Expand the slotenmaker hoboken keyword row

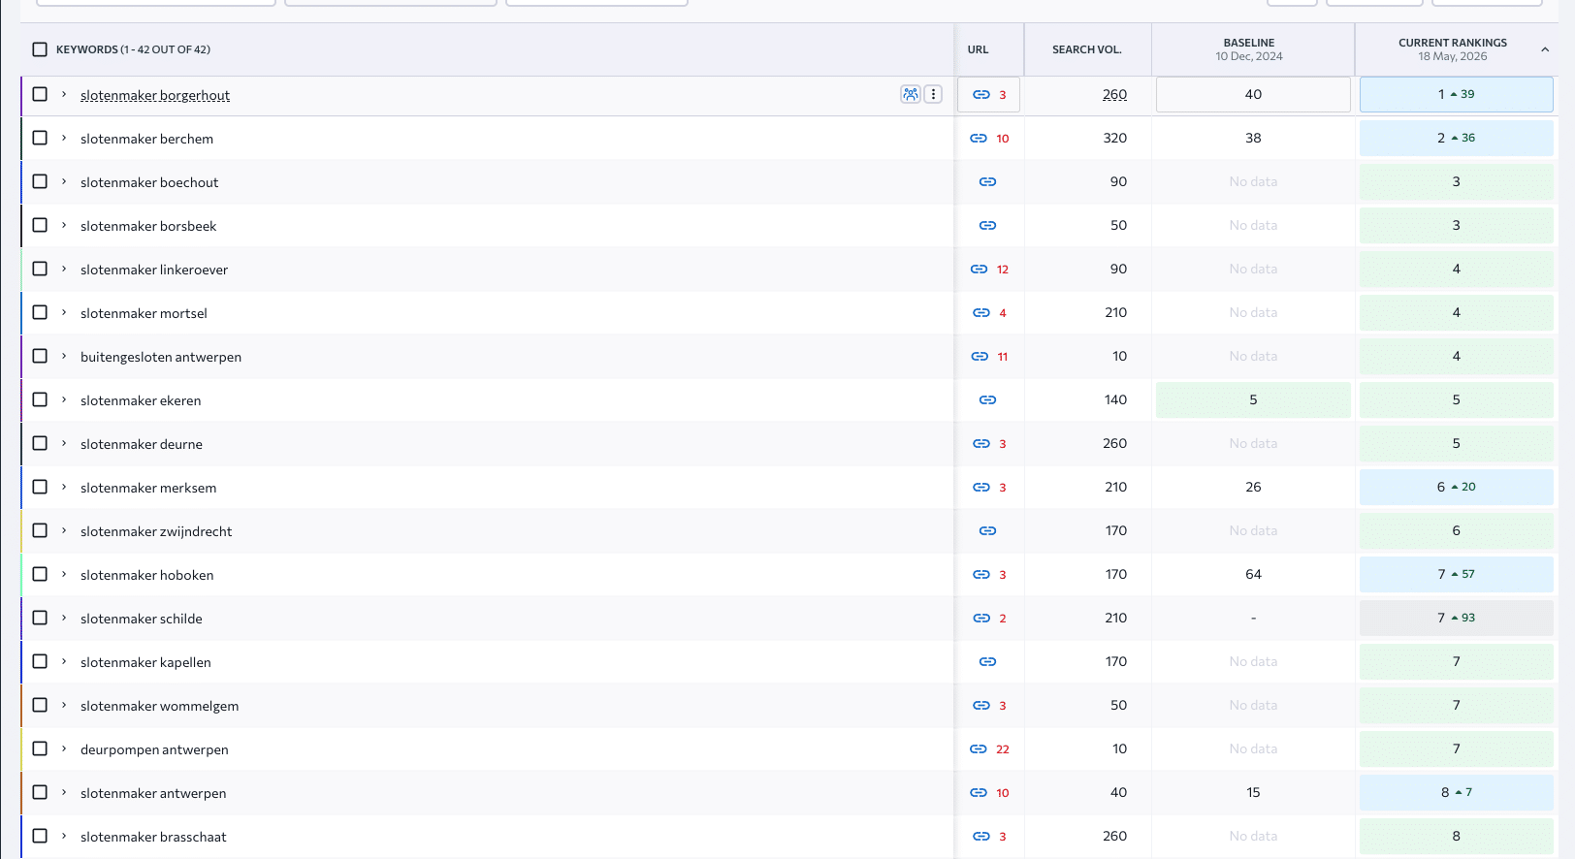click(x=64, y=574)
